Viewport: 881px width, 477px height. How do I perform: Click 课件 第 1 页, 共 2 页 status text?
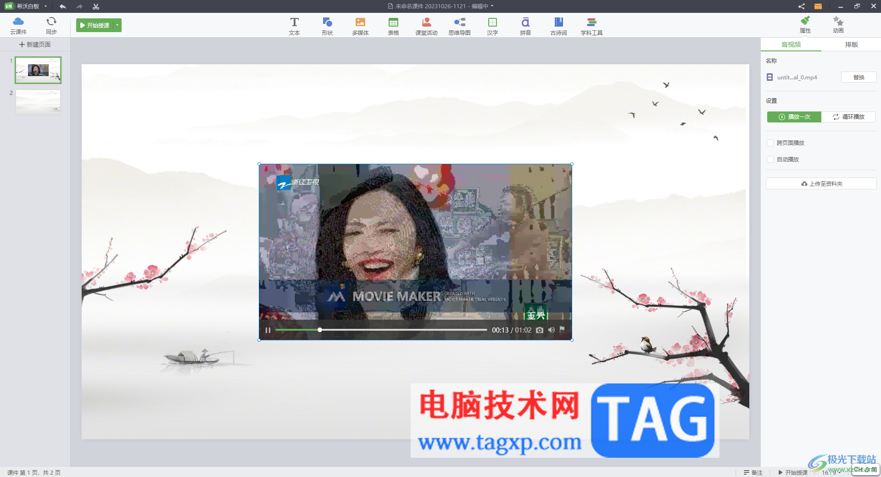click(34, 472)
